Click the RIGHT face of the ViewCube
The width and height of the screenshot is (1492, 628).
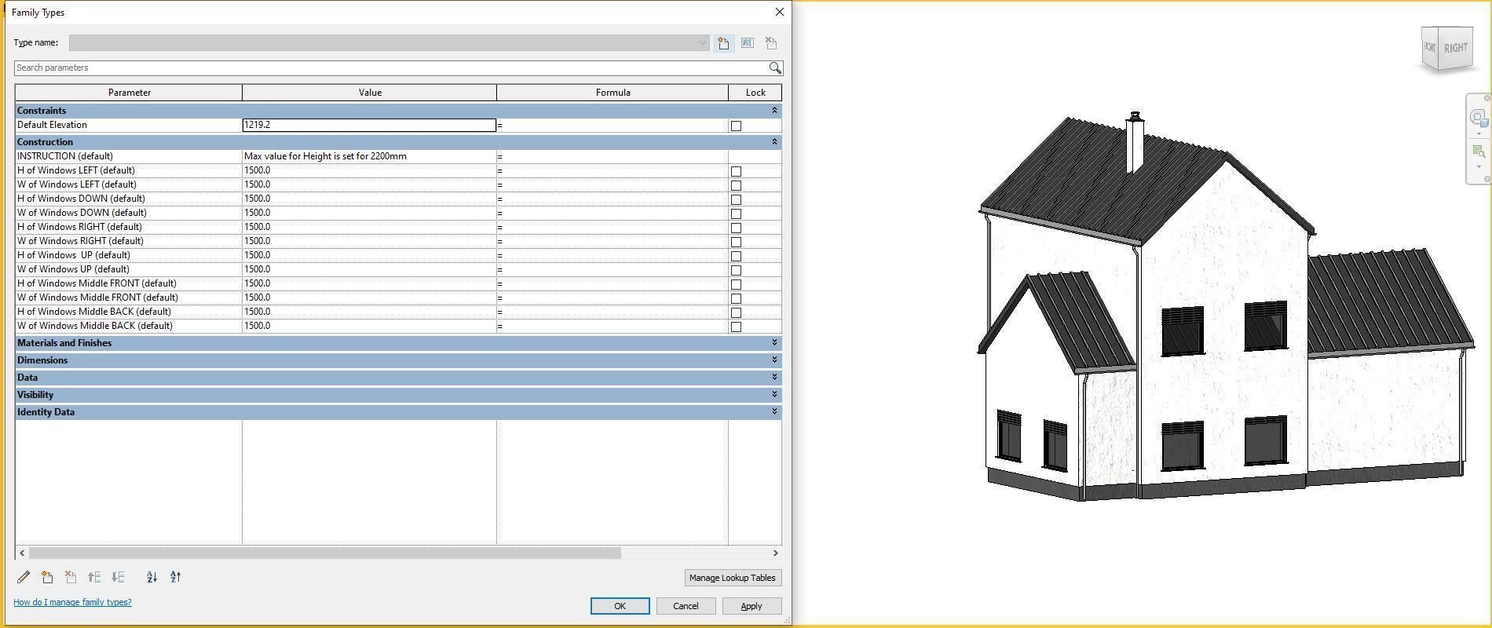pyautogui.click(x=1455, y=48)
